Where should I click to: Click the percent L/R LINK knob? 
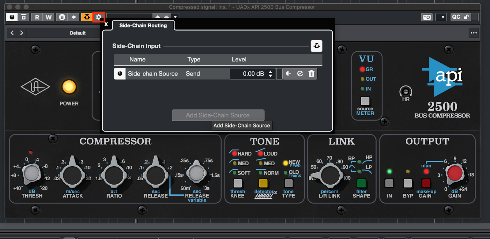(330, 175)
